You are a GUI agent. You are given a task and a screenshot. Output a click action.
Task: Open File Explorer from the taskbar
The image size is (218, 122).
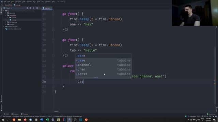19,120
